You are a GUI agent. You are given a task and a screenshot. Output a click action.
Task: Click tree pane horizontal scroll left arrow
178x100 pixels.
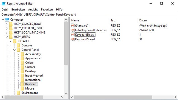(x=2, y=97)
